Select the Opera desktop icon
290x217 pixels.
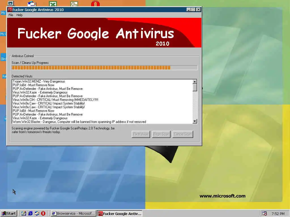95,3
